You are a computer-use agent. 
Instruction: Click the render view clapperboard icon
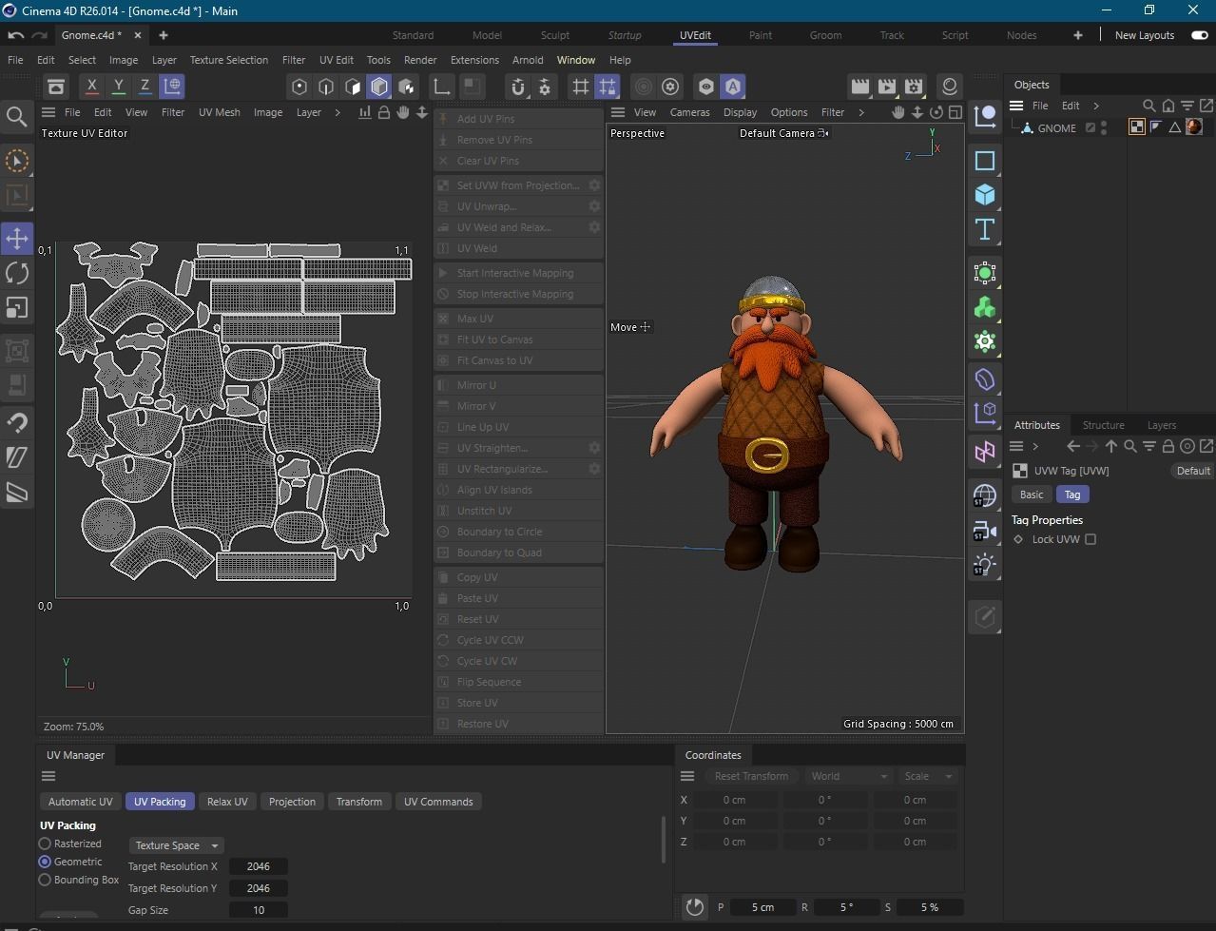click(860, 87)
